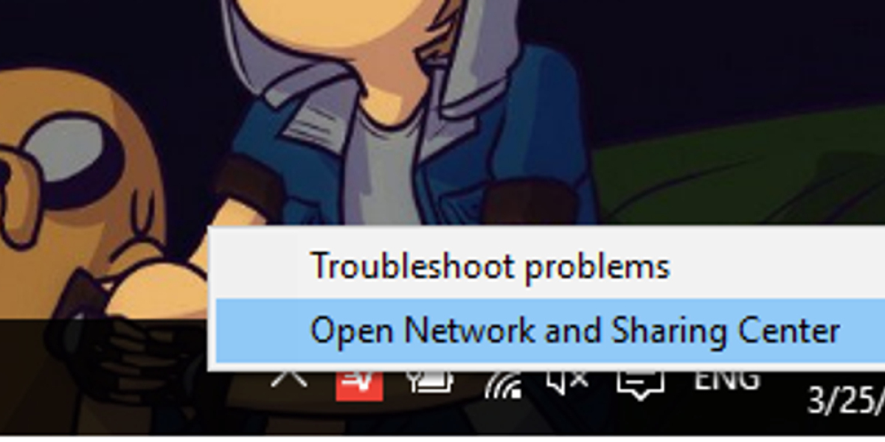Open the Wi-Fi network icon
885x442 pixels.
pos(504,383)
